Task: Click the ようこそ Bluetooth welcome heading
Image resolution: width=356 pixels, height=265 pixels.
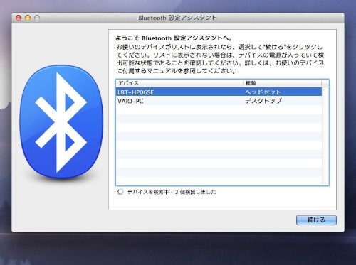Action: pos(174,38)
